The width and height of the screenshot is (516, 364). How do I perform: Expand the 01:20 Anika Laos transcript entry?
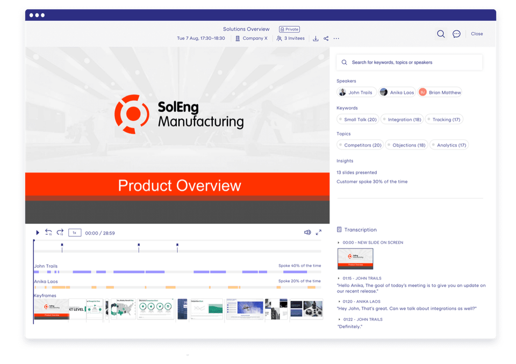pos(339,302)
